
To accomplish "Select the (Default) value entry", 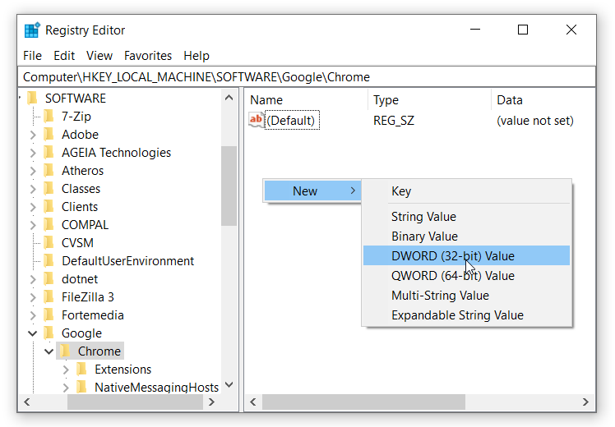I will [292, 120].
